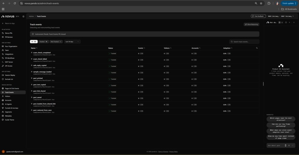The height and width of the screenshot is (155, 299).
Task: Open Novus PRs in the sidebar
Action: [x=9, y=33]
